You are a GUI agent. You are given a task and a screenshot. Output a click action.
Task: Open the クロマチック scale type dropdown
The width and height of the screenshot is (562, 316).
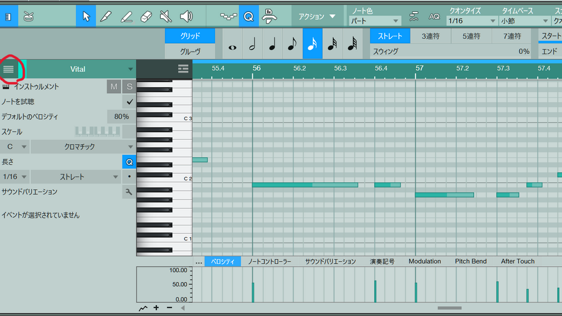tap(83, 146)
